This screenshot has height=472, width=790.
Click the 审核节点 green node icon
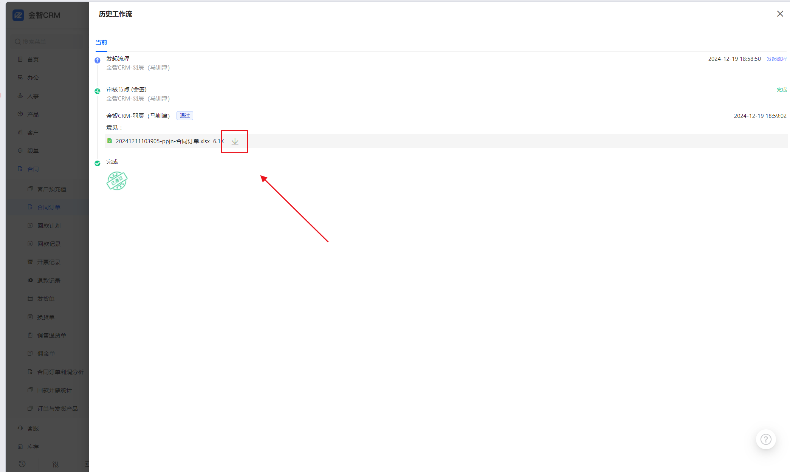pyautogui.click(x=98, y=91)
